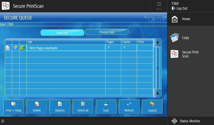Screen dimensions: 214x125
Task: Click the Job column header
Action: tap(66, 42)
